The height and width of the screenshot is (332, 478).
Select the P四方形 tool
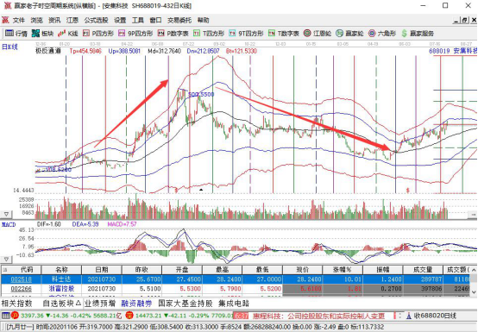(x=98, y=33)
